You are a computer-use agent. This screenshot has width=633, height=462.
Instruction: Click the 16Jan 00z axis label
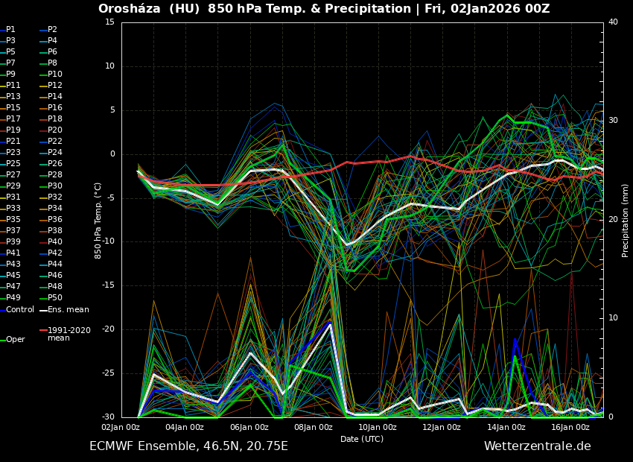[570, 427]
